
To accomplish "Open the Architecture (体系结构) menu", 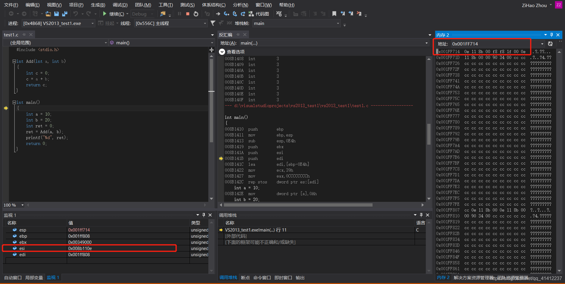I will tap(214, 5).
